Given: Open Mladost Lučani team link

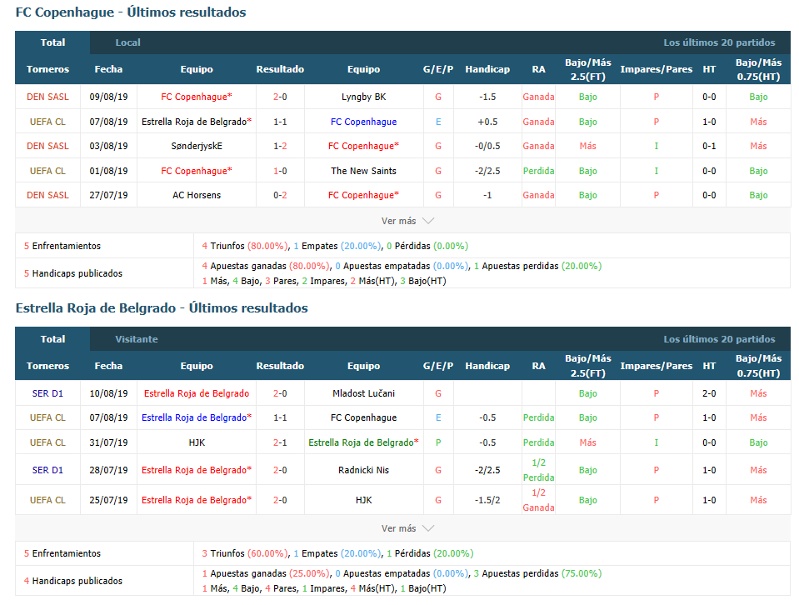Looking at the screenshot, I should (x=364, y=393).
